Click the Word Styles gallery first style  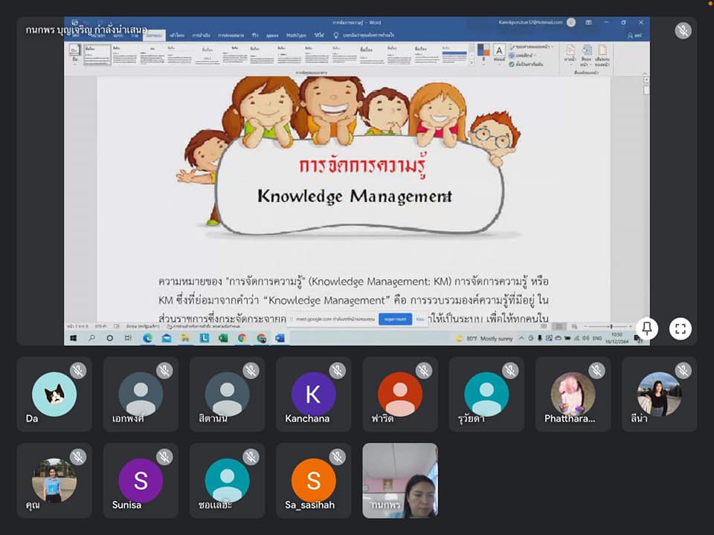pyautogui.click(x=97, y=54)
